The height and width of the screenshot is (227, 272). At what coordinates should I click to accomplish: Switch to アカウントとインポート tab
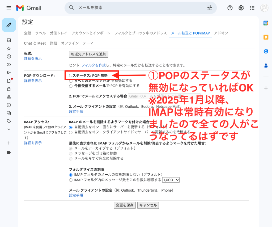[91, 33]
